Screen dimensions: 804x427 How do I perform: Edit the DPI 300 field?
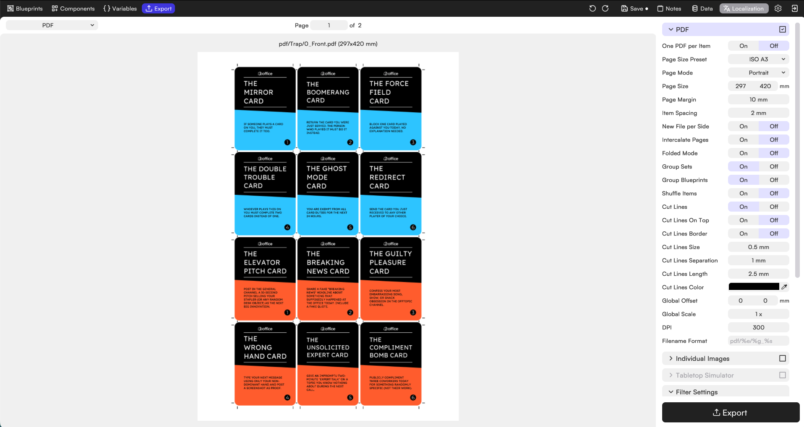[x=758, y=327]
